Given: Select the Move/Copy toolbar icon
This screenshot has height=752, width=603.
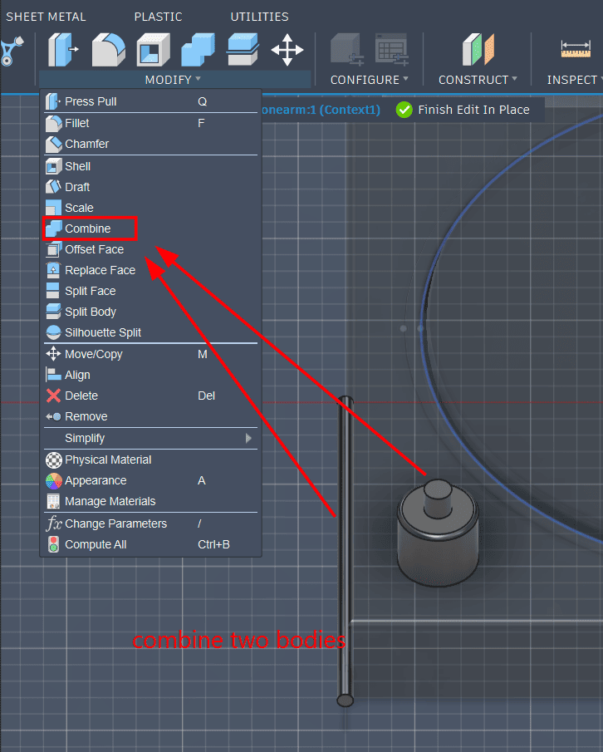Looking at the screenshot, I should 287,49.
